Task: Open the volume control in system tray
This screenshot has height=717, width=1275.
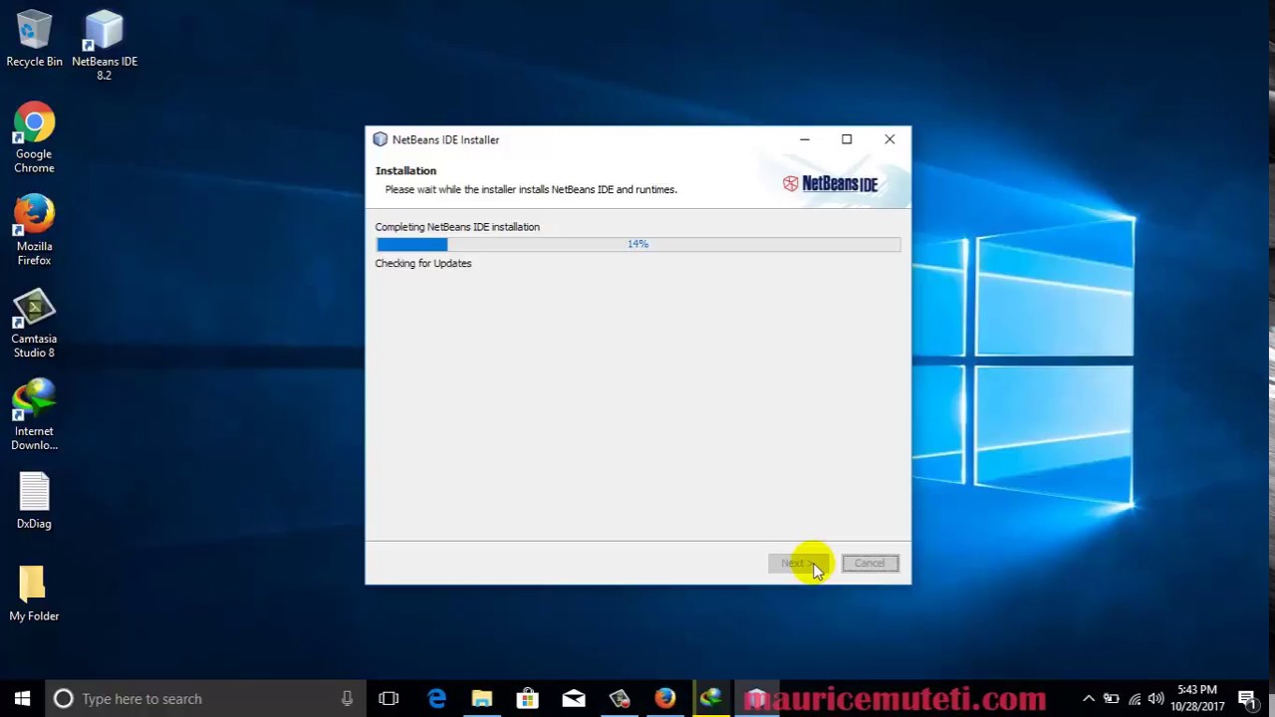Action: coord(1155,698)
